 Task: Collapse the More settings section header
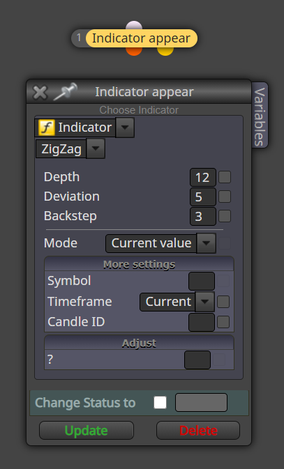(x=139, y=264)
